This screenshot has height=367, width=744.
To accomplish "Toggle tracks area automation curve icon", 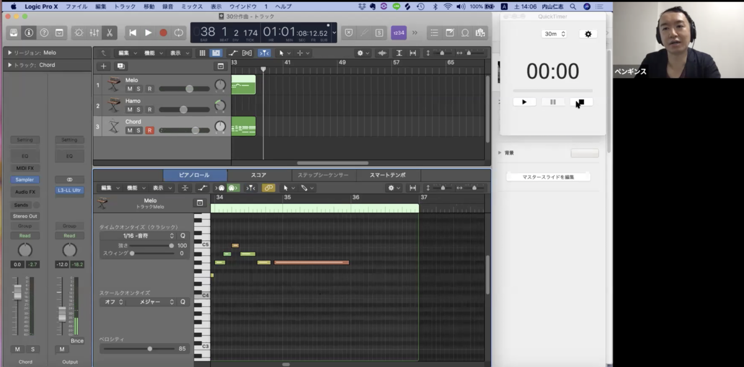I will pyautogui.click(x=232, y=53).
